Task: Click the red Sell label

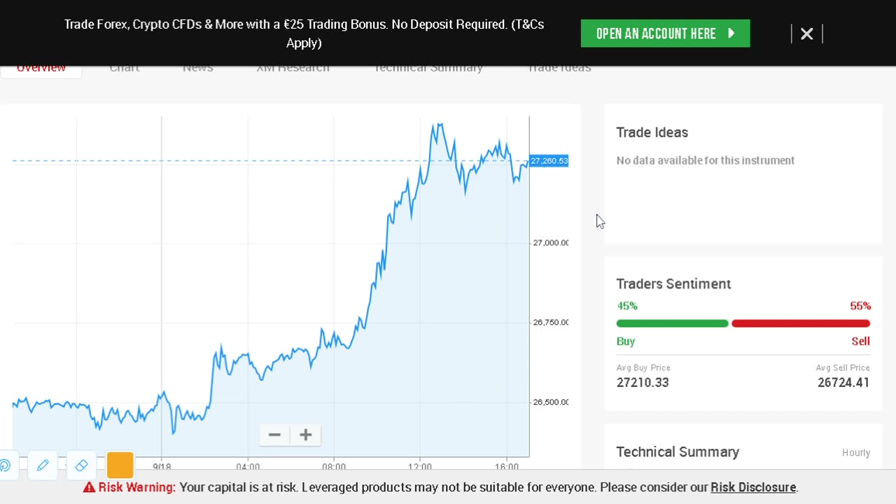Action: 861,342
